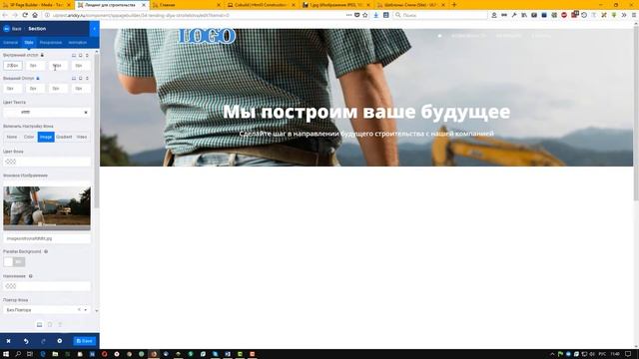Image resolution: width=639 pixels, height=359 pixels.
Task: Select desktop device icon for outer margin
Action: click(x=74, y=78)
